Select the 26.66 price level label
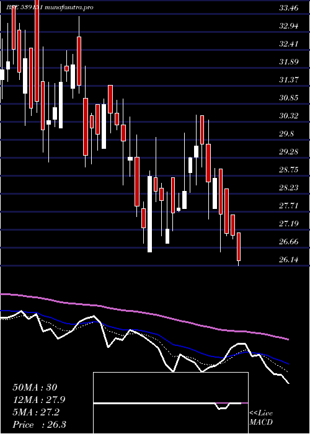The width and height of the screenshot is (310, 434). (x=289, y=242)
